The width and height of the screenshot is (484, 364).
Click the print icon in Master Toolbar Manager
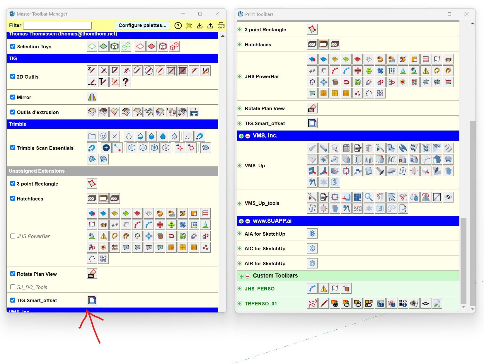coord(221,25)
